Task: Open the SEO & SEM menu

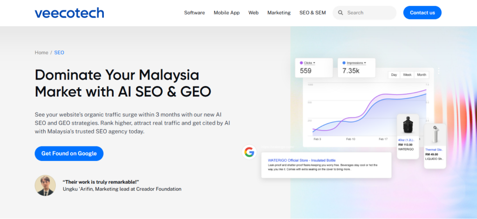Action: coord(313,13)
